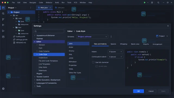
Task: Open the Project tool window icon
Action: click(x=3, y=8)
